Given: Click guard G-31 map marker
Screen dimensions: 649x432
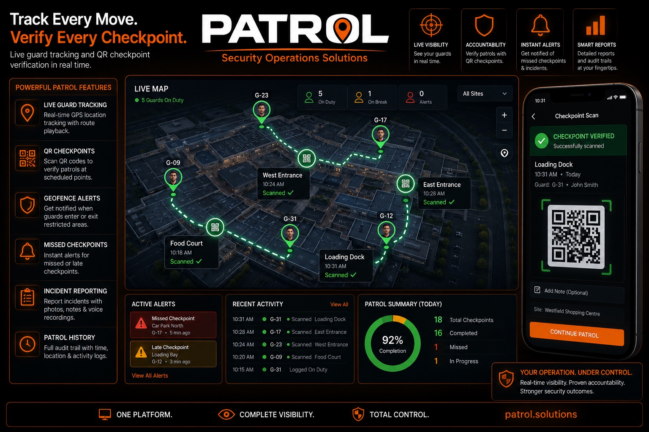Looking at the screenshot, I should coord(290,235).
